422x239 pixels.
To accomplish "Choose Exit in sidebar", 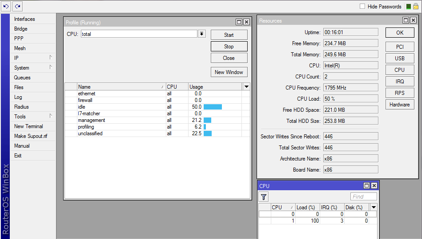I will pyautogui.click(x=18, y=156).
